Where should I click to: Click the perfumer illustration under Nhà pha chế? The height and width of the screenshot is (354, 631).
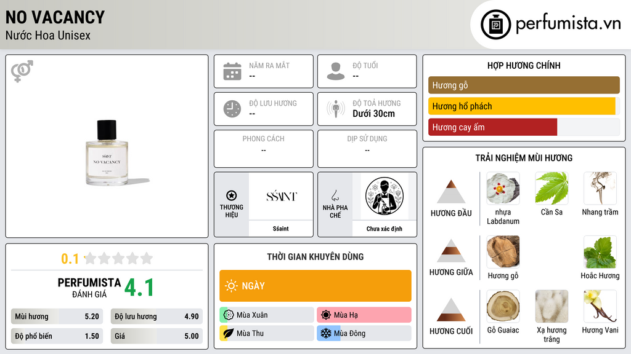point(385,196)
